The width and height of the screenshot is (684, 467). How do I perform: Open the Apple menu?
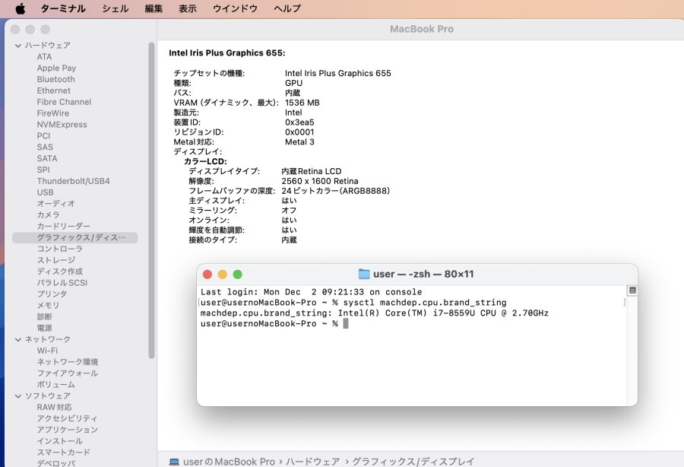coord(20,8)
